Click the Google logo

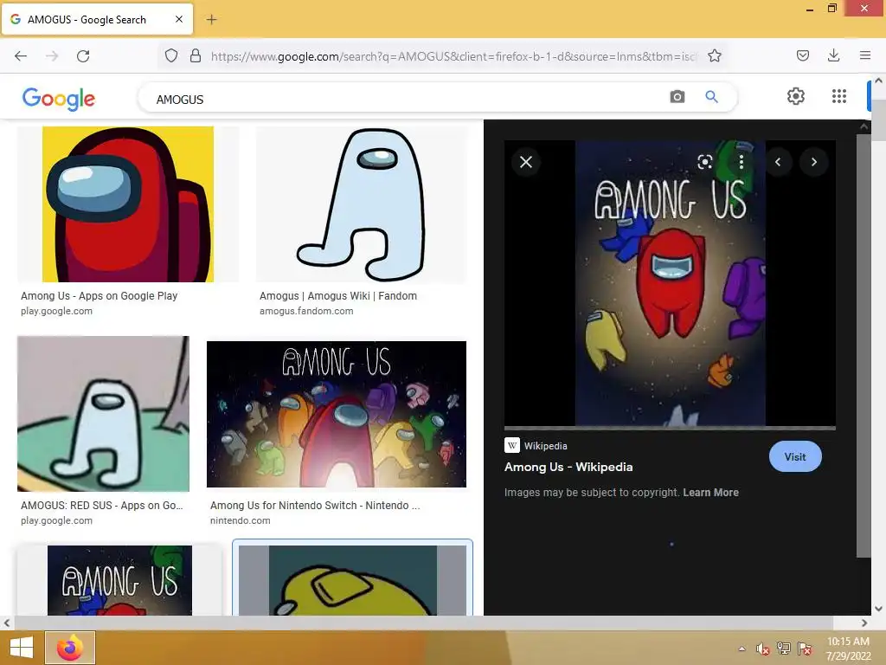point(59,99)
